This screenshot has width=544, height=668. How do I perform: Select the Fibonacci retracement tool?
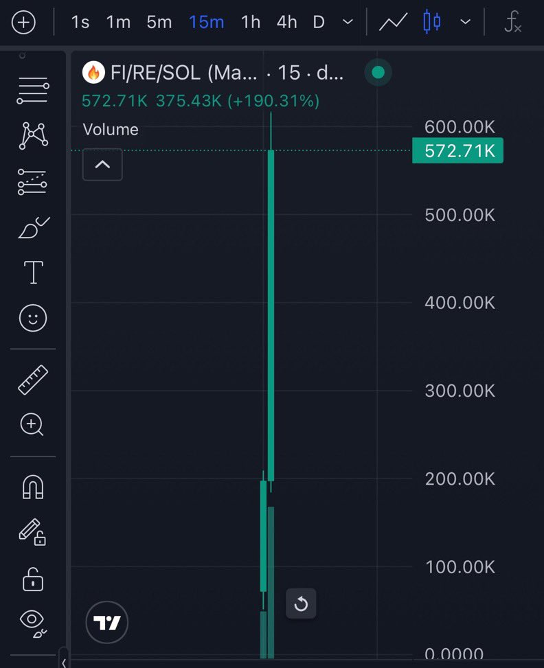[32, 182]
